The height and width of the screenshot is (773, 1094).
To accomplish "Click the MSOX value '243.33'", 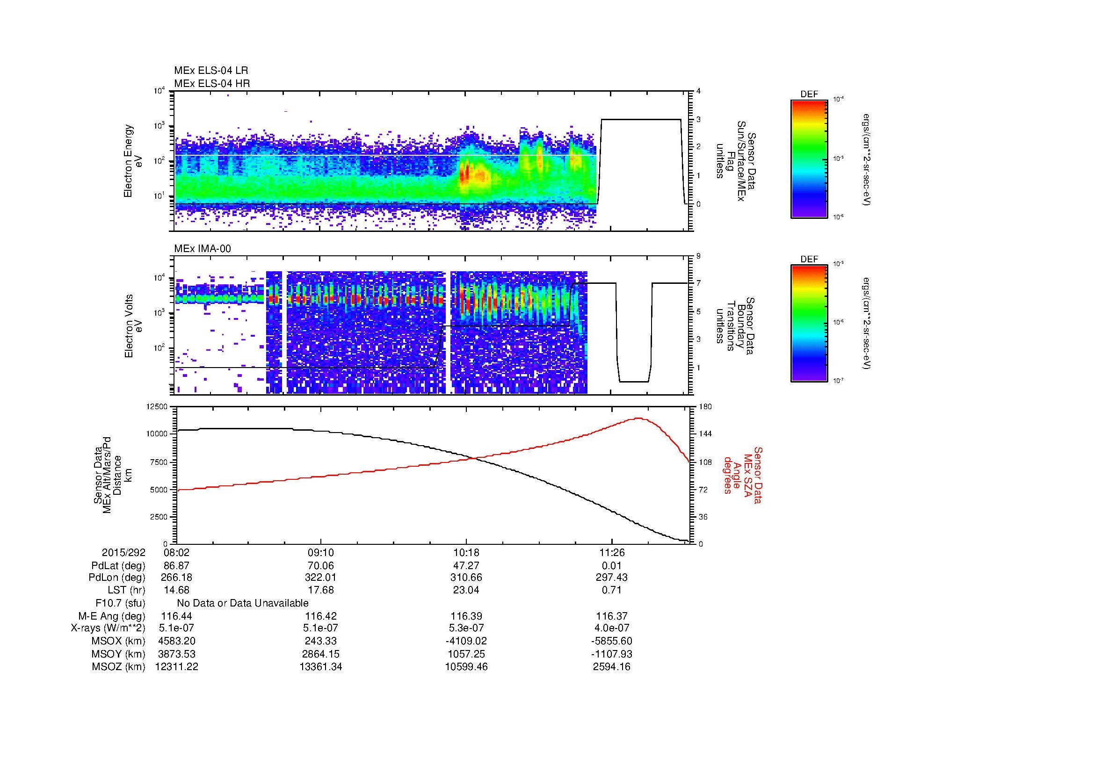I will coord(321,641).
